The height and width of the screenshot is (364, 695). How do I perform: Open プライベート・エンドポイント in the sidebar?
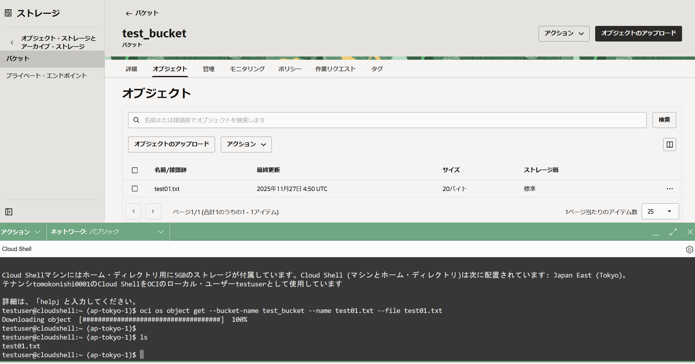click(46, 75)
